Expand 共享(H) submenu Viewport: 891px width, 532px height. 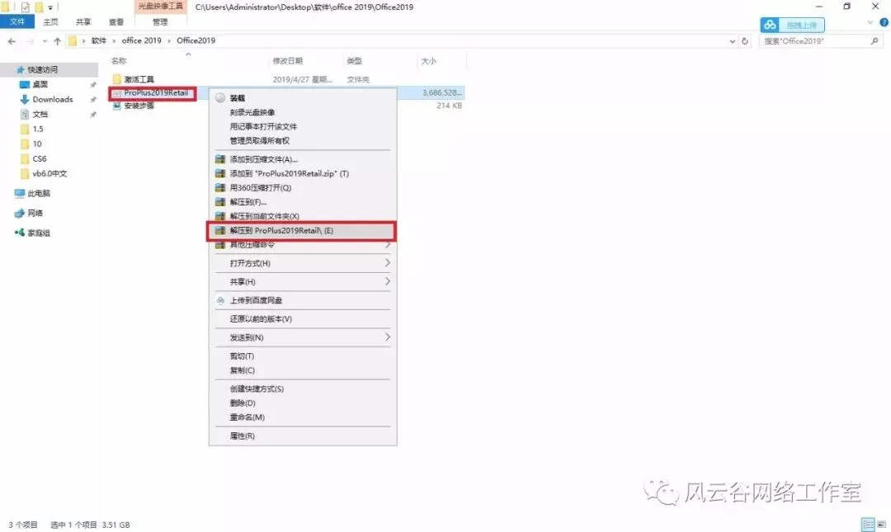click(x=302, y=282)
